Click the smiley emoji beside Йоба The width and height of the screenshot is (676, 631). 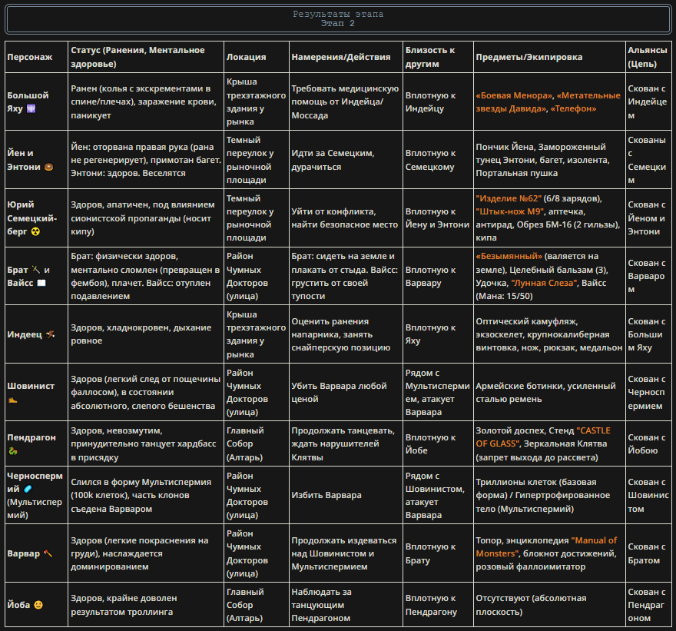tap(38, 605)
